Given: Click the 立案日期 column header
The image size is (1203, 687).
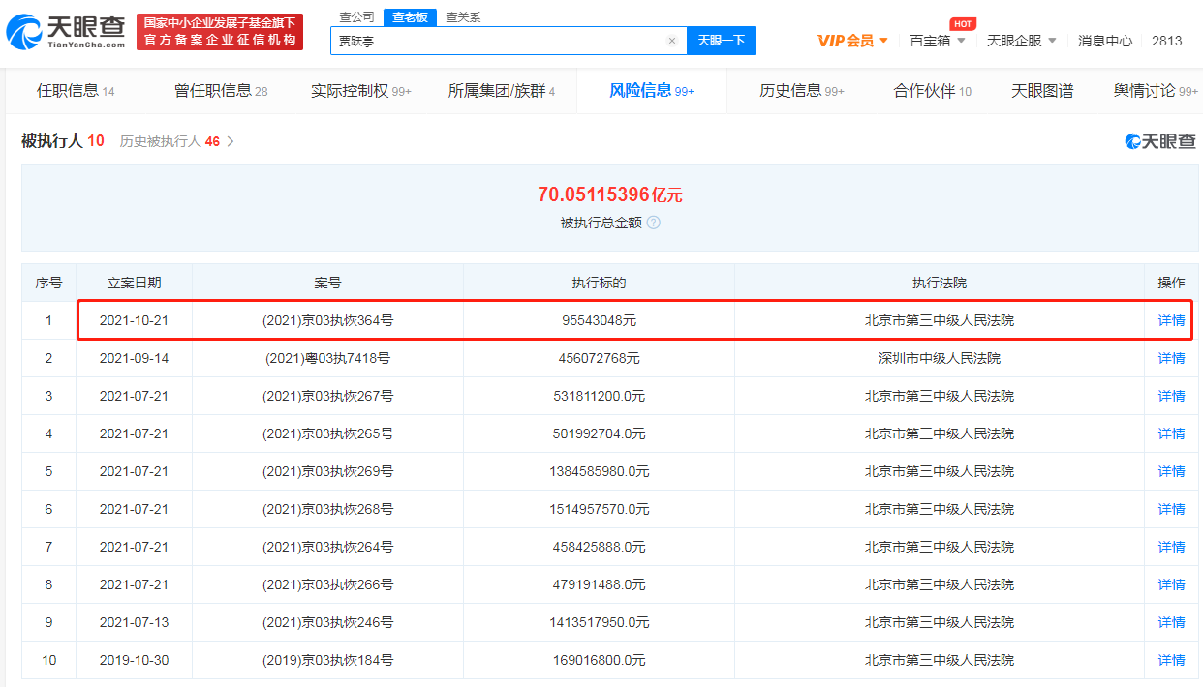Looking at the screenshot, I should (135, 283).
